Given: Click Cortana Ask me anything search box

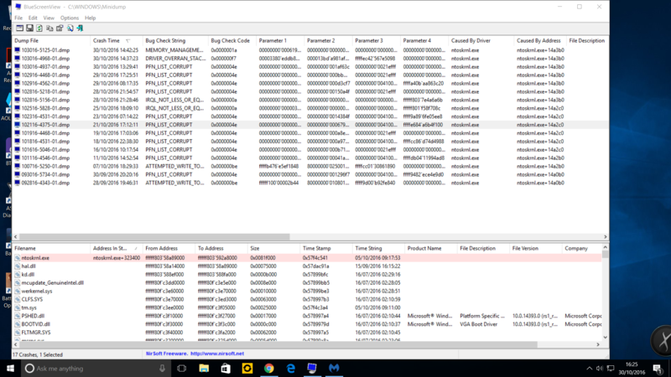Looking at the screenshot, I should pos(96,369).
